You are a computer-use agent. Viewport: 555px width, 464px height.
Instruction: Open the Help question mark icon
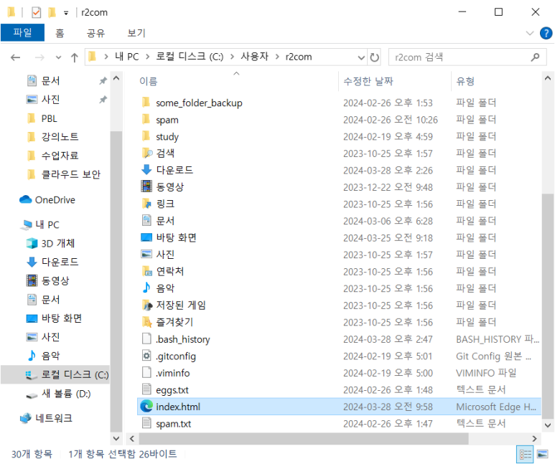click(546, 33)
